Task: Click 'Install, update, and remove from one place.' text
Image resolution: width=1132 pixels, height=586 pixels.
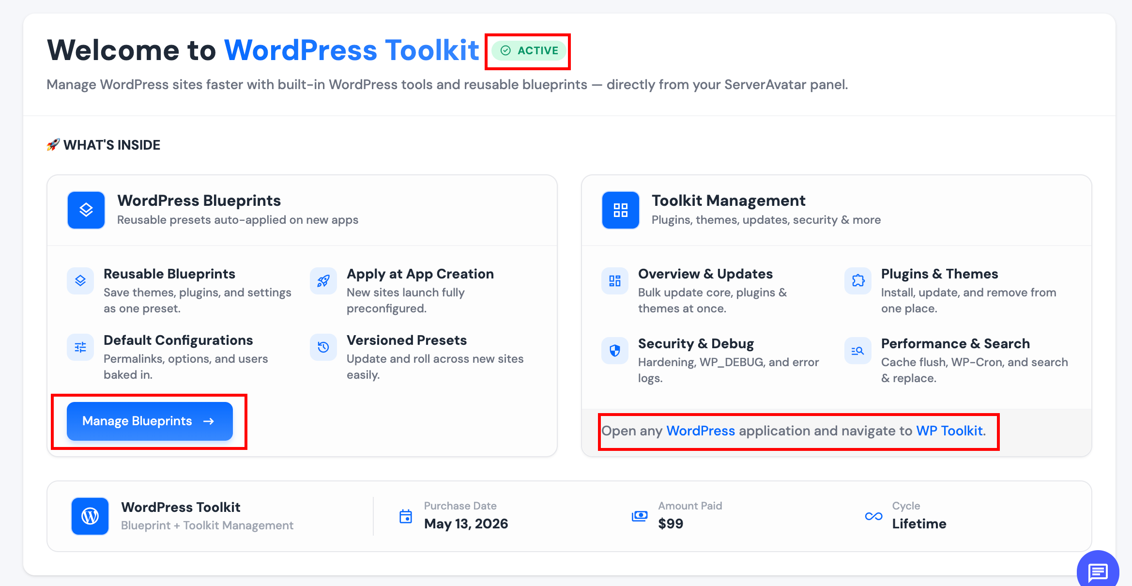Action: coord(968,300)
